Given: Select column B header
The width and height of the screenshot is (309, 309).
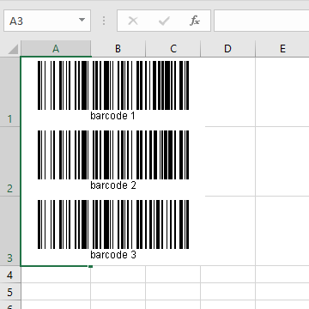Looking at the screenshot, I should coord(118,49).
